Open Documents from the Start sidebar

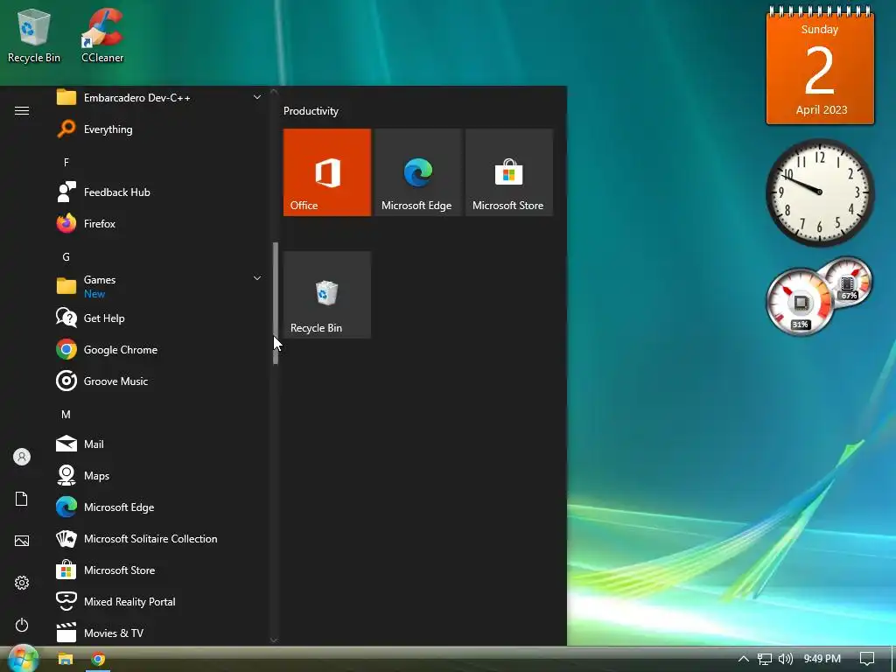click(x=22, y=499)
